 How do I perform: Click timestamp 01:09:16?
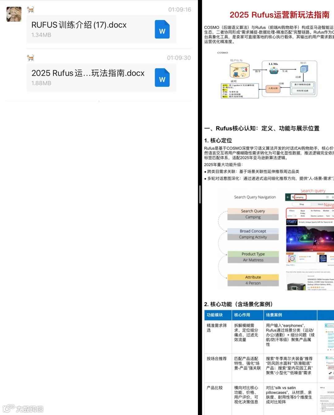pos(179,10)
